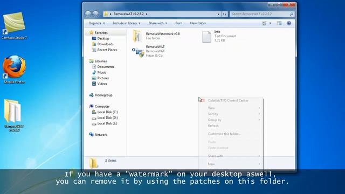The height and width of the screenshot is (194, 345).
Task: Select the RemoveWatermark v0.8 folder
Action: (156, 36)
